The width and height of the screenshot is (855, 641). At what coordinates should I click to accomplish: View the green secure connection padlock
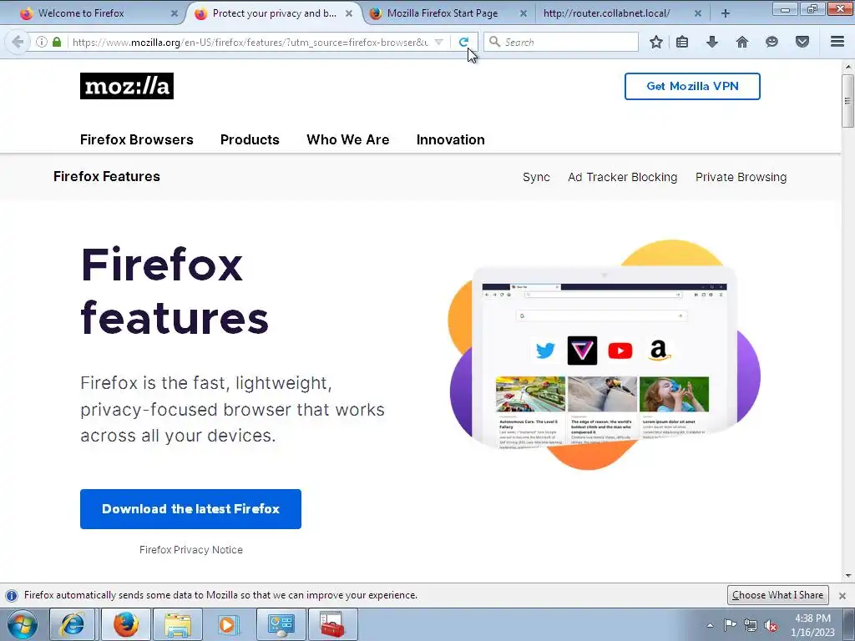pos(57,42)
